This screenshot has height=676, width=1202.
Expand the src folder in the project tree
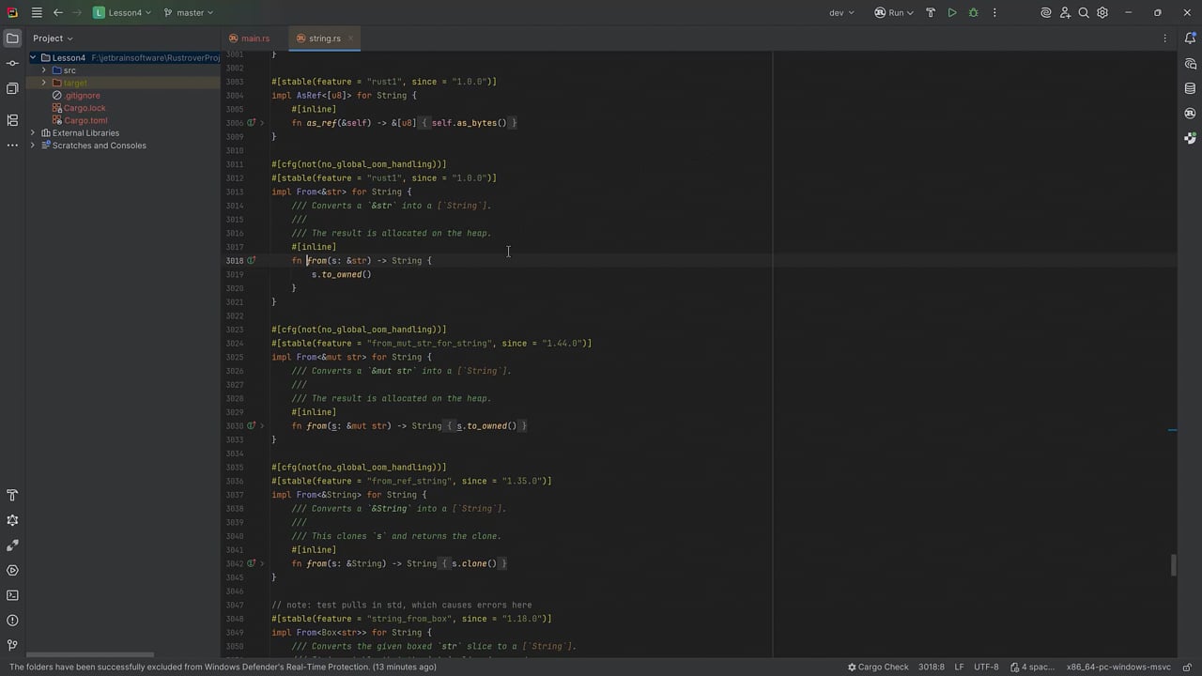43,70
